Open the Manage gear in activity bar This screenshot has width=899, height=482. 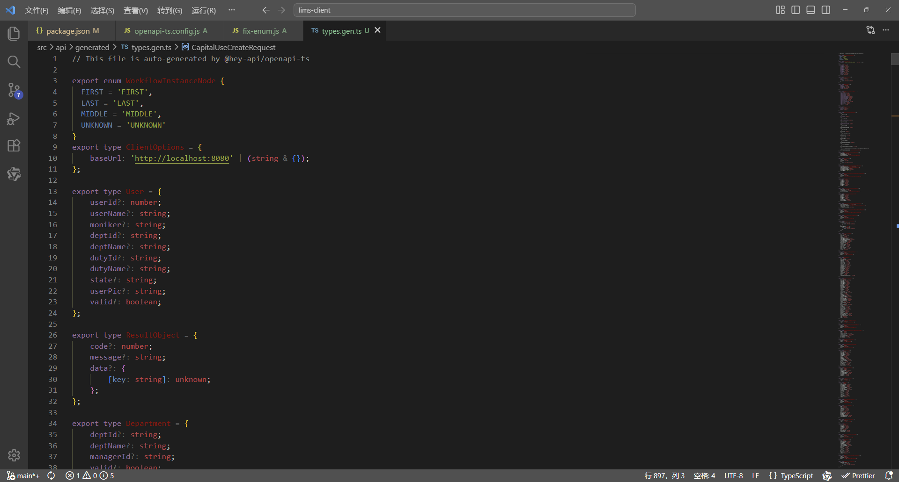pyautogui.click(x=14, y=455)
